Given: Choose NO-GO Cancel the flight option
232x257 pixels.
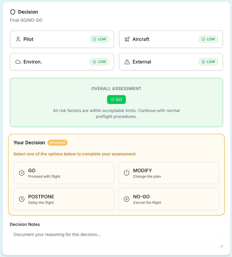Looking at the screenshot, I should click(x=169, y=199).
